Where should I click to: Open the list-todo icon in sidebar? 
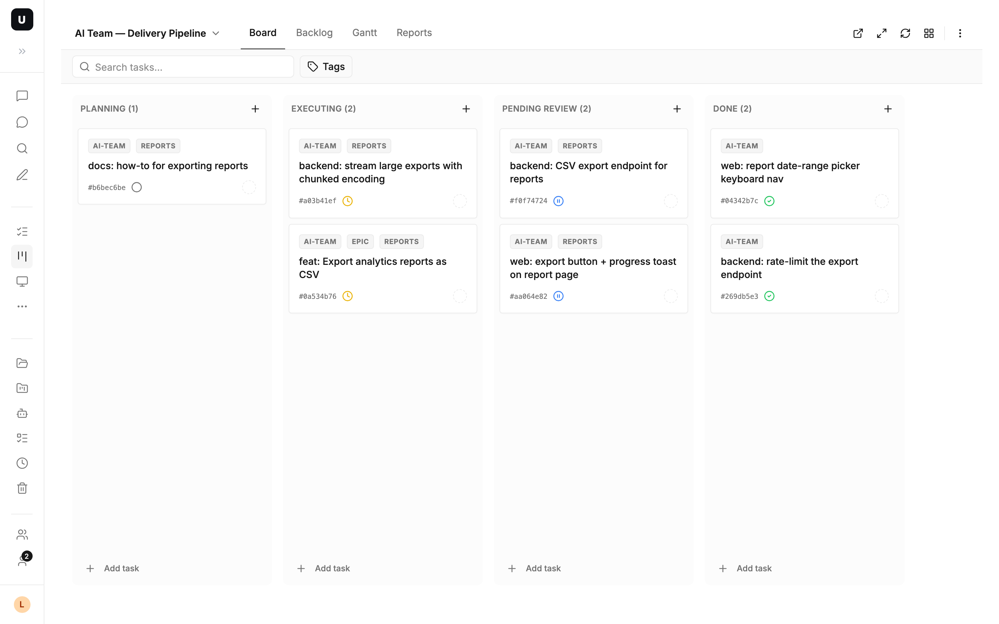(x=22, y=438)
